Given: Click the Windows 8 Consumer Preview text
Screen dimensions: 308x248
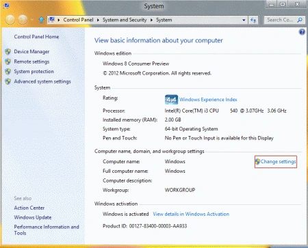Looking at the screenshot, I should coord(136,64).
